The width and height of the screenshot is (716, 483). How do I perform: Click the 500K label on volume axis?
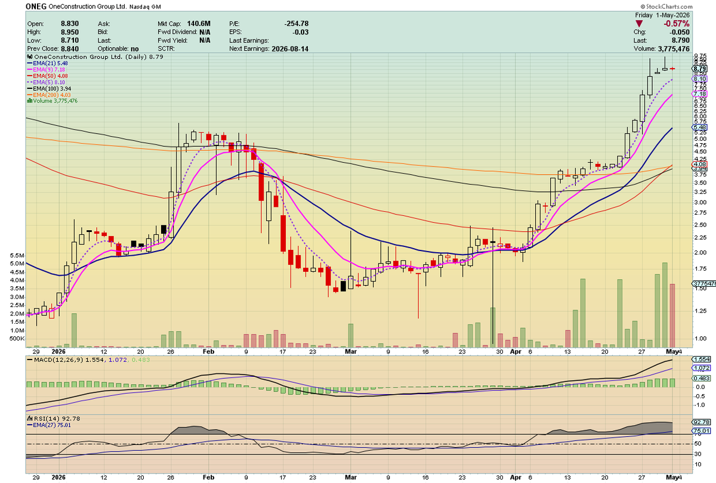click(16, 339)
